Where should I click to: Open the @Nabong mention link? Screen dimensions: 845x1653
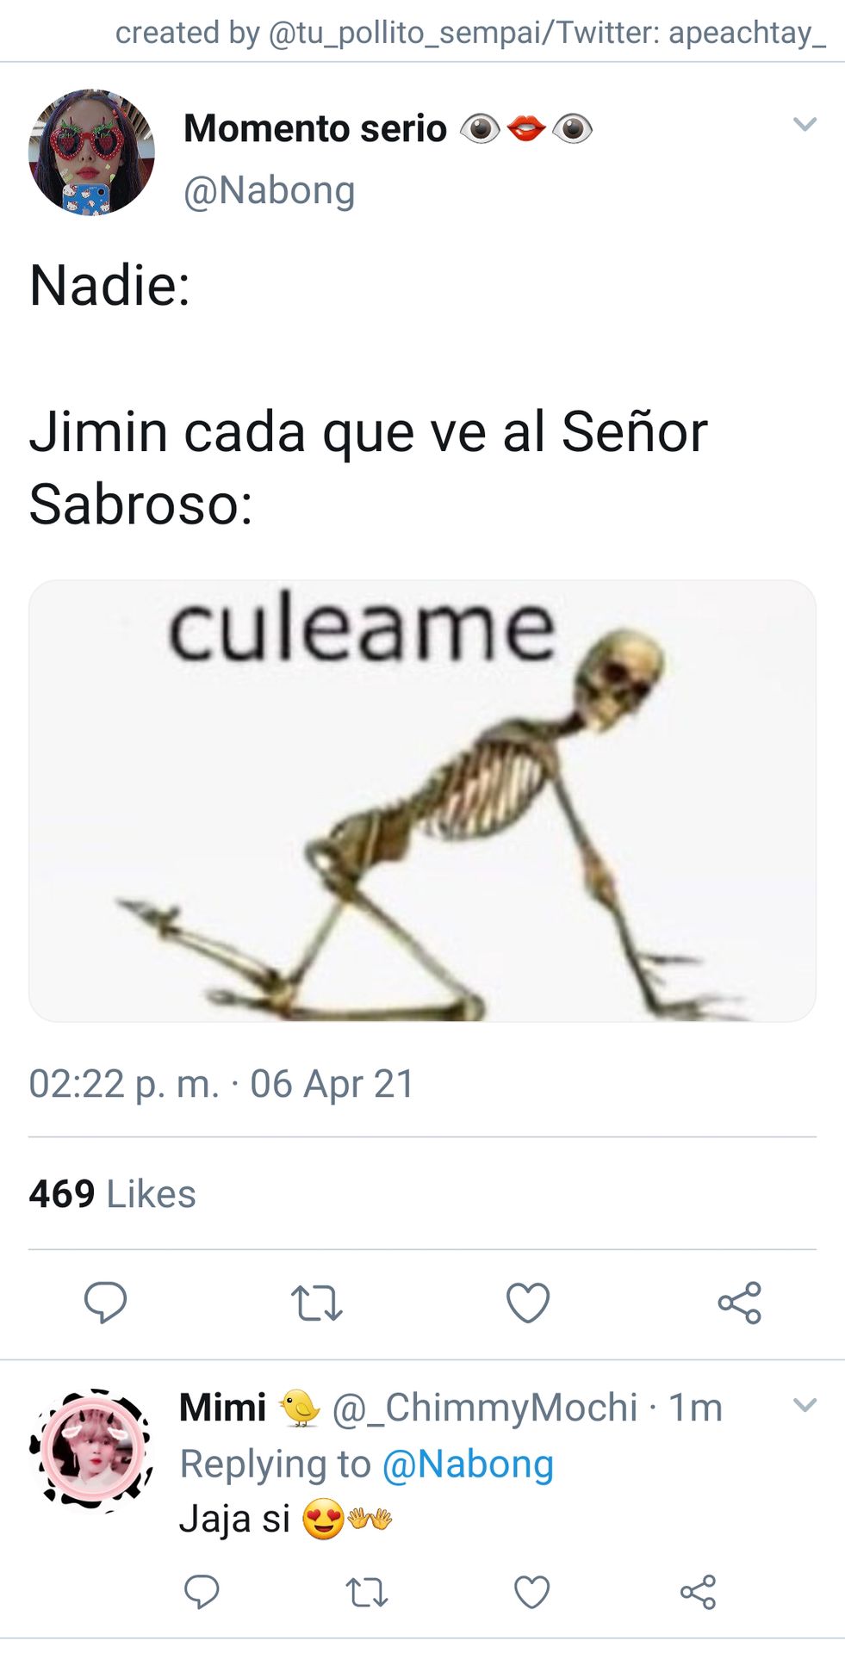(468, 1464)
